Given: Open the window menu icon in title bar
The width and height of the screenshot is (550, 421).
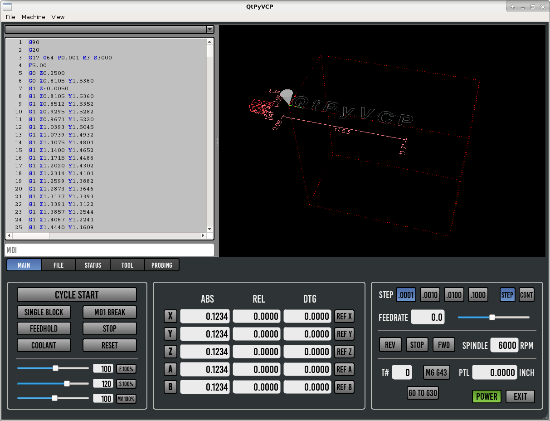Looking at the screenshot, I should pos(7,6).
